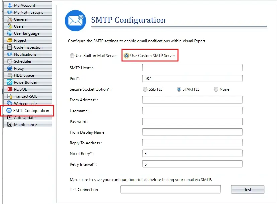Click the Reply To Address field
Image resolution: width=277 pixels, height=204 pixels.
pos(192,143)
